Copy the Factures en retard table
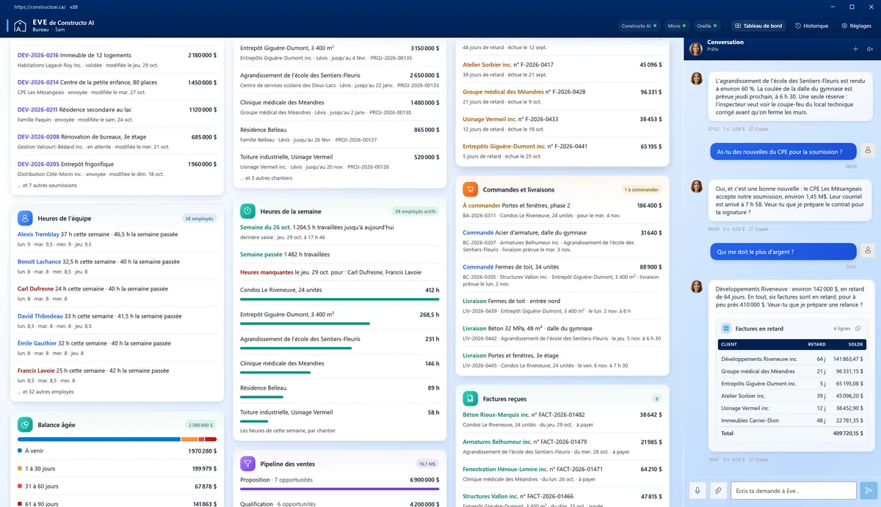Viewport: 881px width, 507px height. [858, 329]
